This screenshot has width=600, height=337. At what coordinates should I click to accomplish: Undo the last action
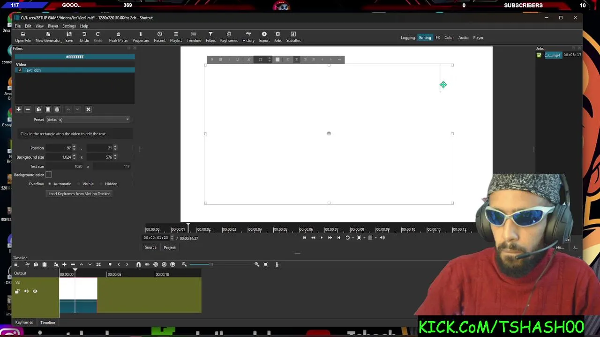[x=84, y=37]
